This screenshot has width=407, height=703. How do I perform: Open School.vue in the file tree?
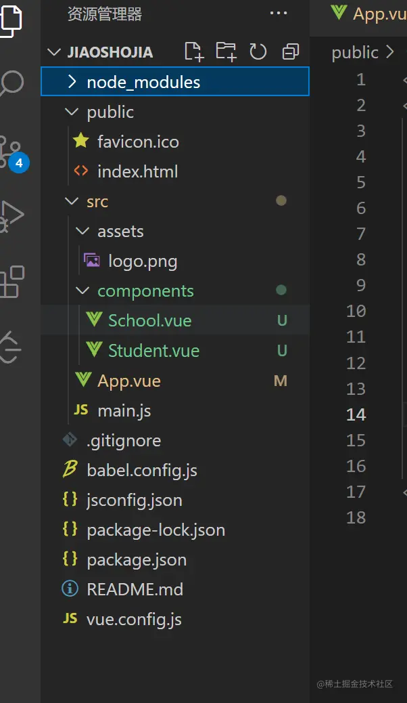pyautogui.click(x=175, y=320)
